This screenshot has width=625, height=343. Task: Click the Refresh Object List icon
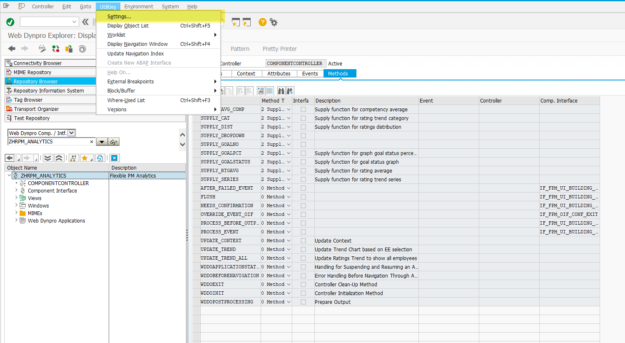click(100, 158)
